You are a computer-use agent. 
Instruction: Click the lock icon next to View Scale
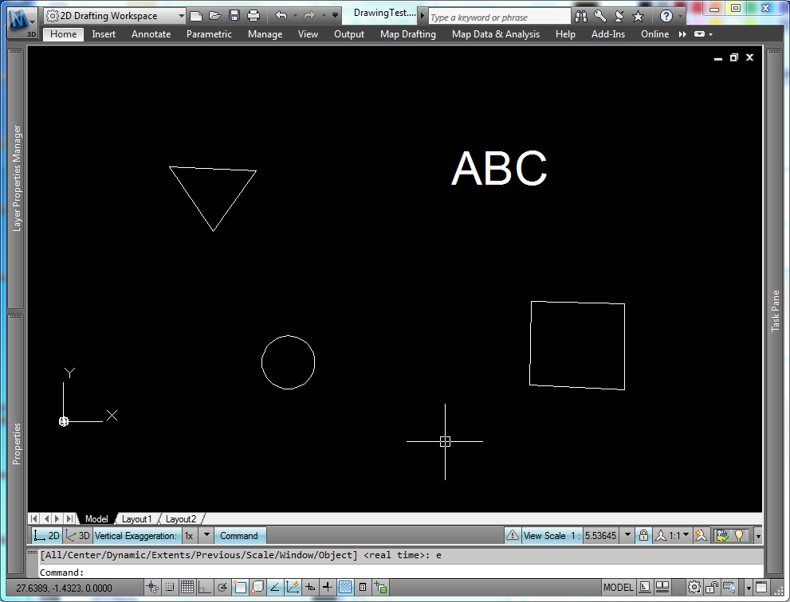click(x=643, y=535)
